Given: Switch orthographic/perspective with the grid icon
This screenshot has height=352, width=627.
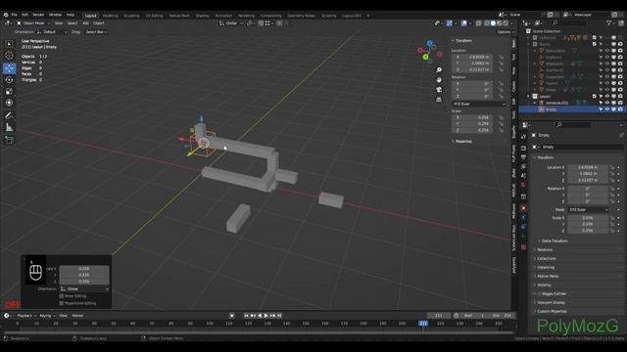Looking at the screenshot, I should click(439, 99).
